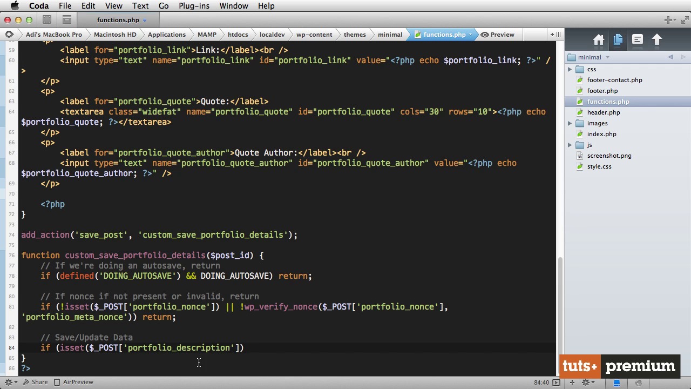Expand the css folder in file tree
Screen dimensions: 691x389
[570, 69]
